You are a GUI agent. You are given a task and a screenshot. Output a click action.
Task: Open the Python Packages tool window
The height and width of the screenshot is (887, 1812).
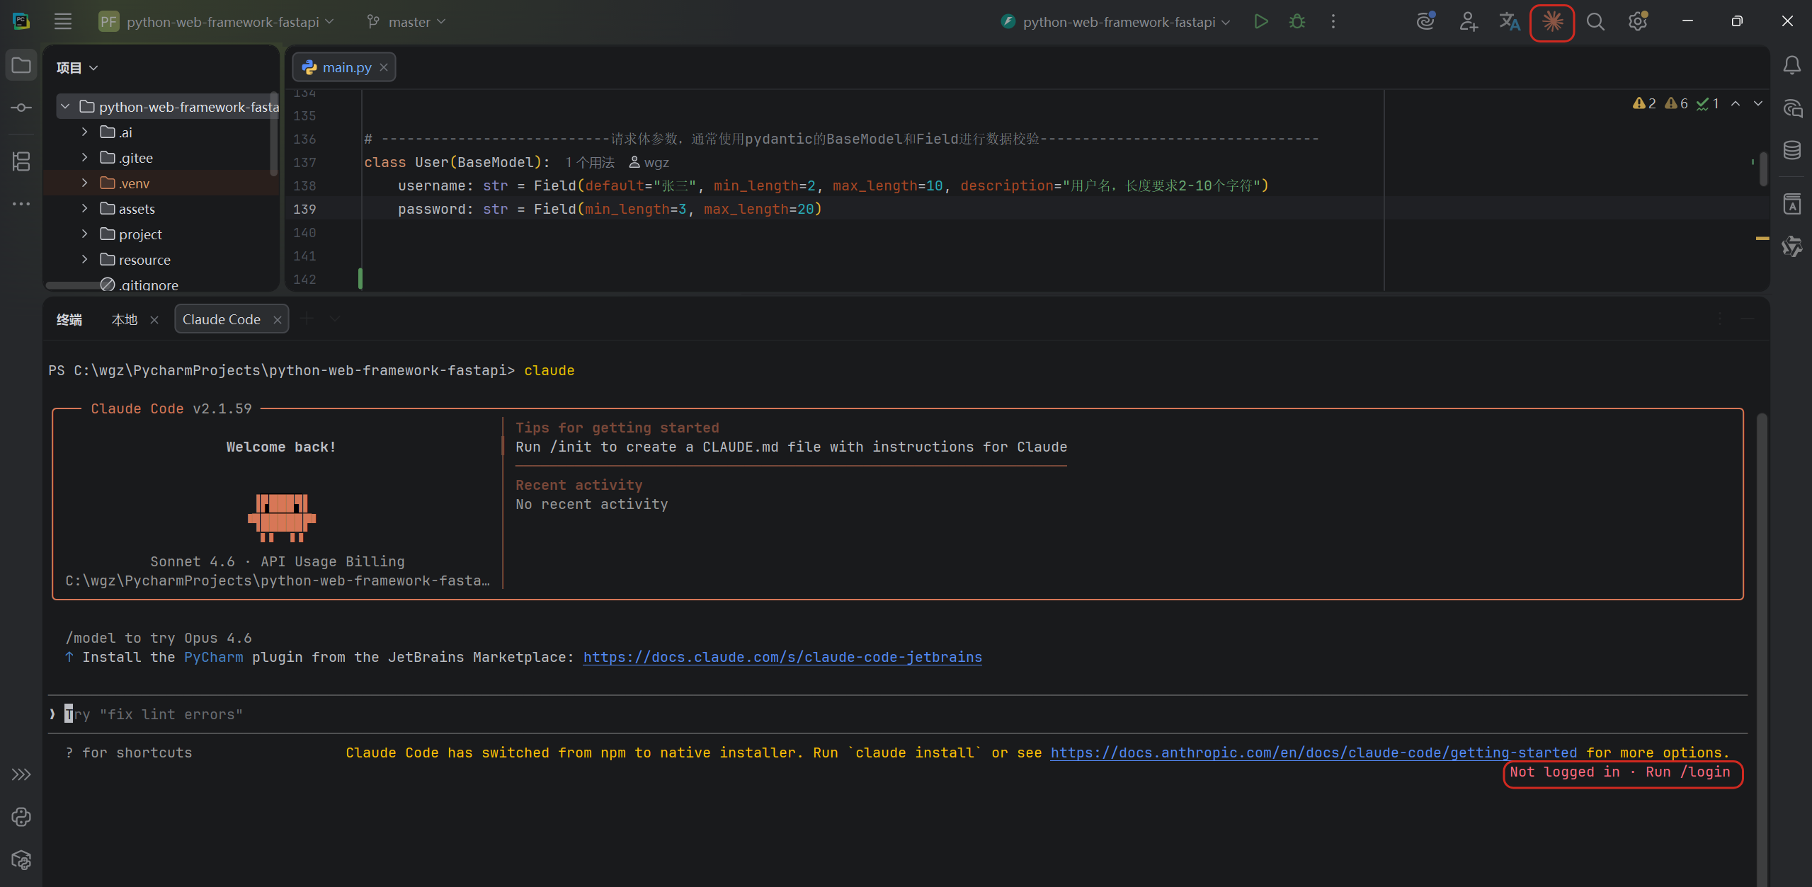point(21,860)
